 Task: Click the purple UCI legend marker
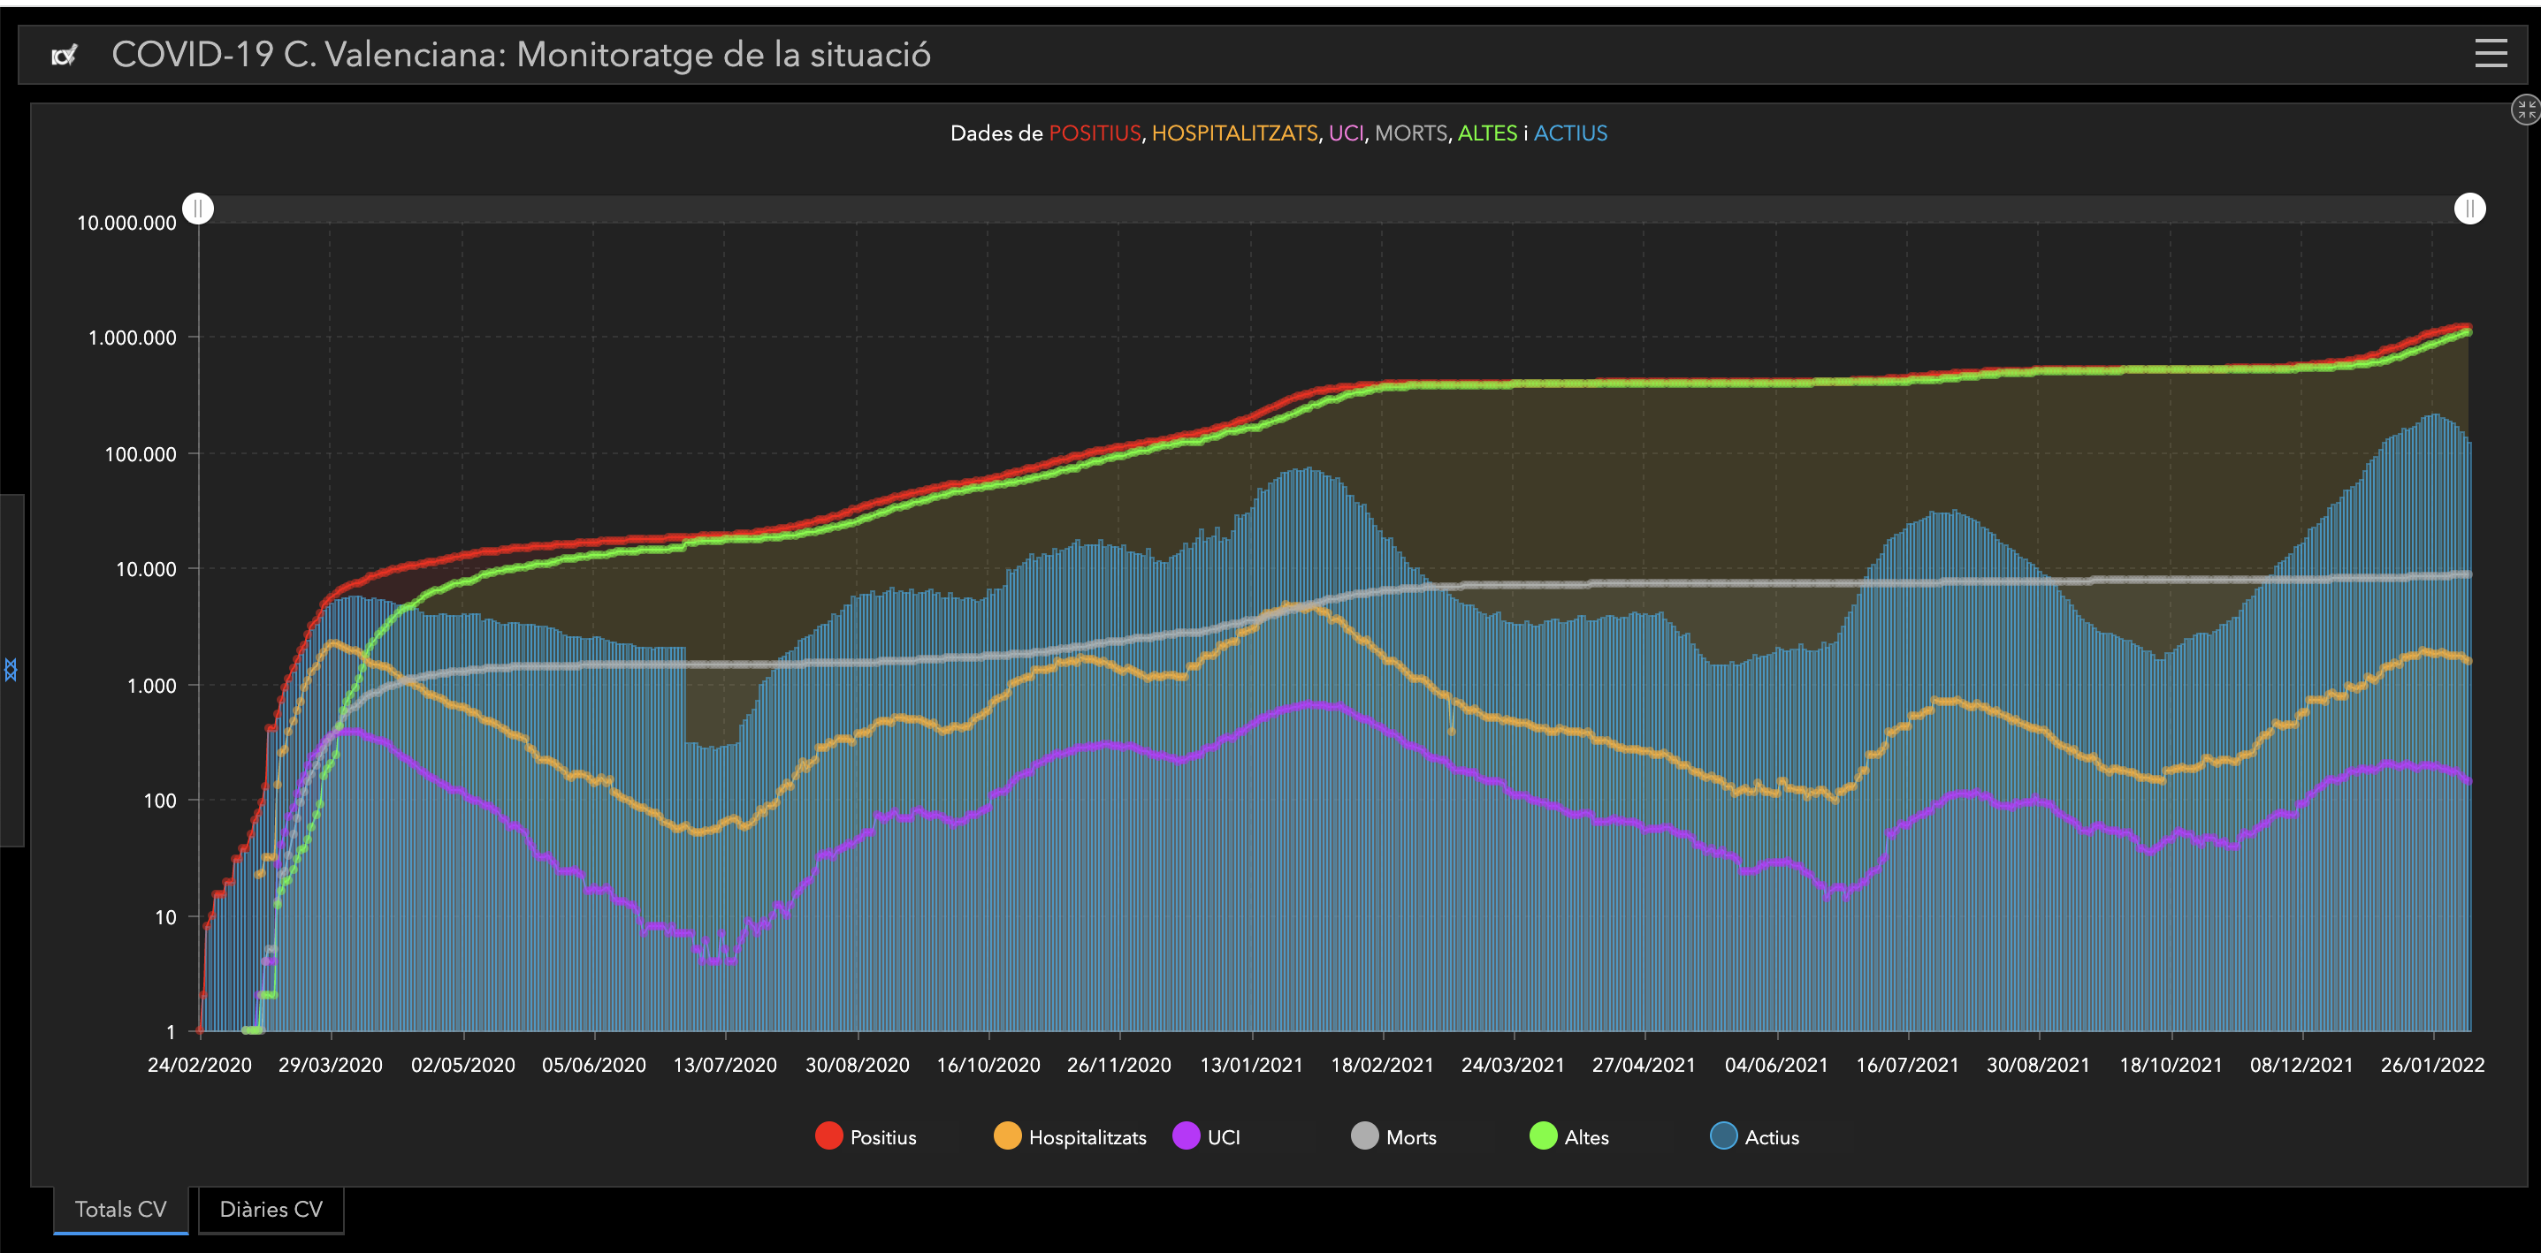click(1186, 1135)
